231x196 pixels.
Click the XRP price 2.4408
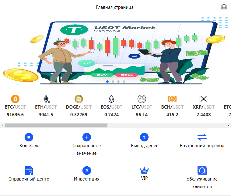pyautogui.click(x=204, y=114)
